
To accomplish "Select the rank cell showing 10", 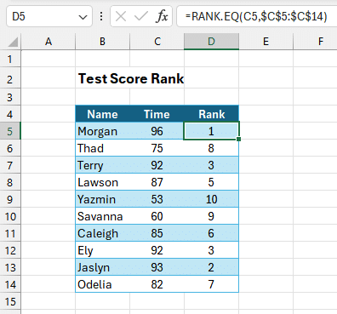I will (211, 199).
